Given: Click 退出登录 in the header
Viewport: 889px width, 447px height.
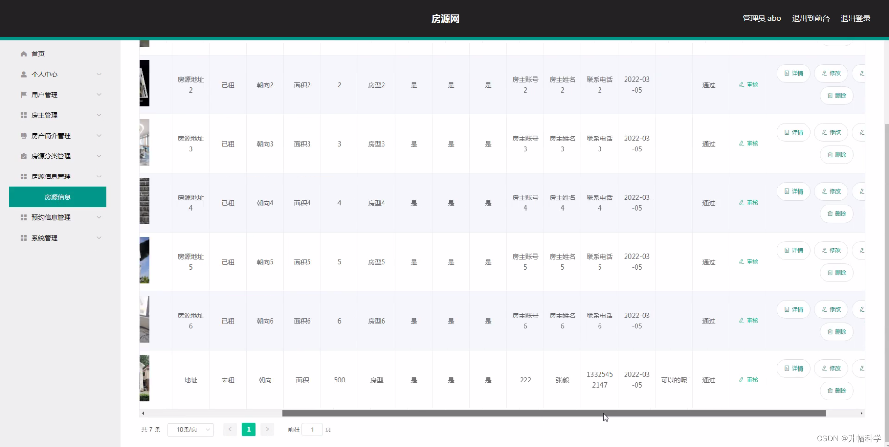Looking at the screenshot, I should tap(855, 19).
